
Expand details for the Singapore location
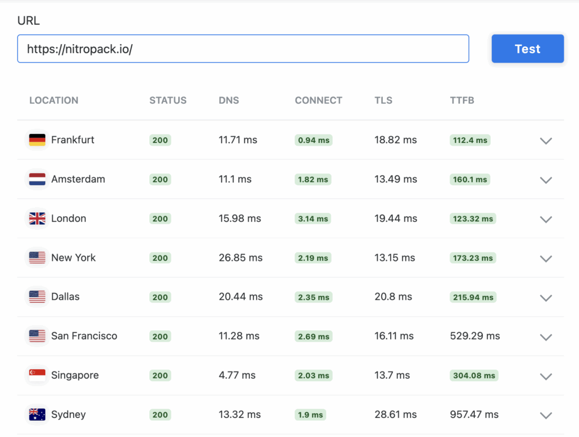(546, 376)
